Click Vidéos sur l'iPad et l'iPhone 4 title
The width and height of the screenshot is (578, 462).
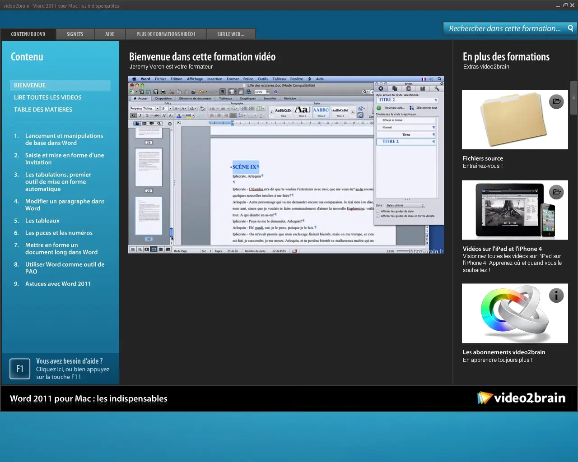pos(502,249)
